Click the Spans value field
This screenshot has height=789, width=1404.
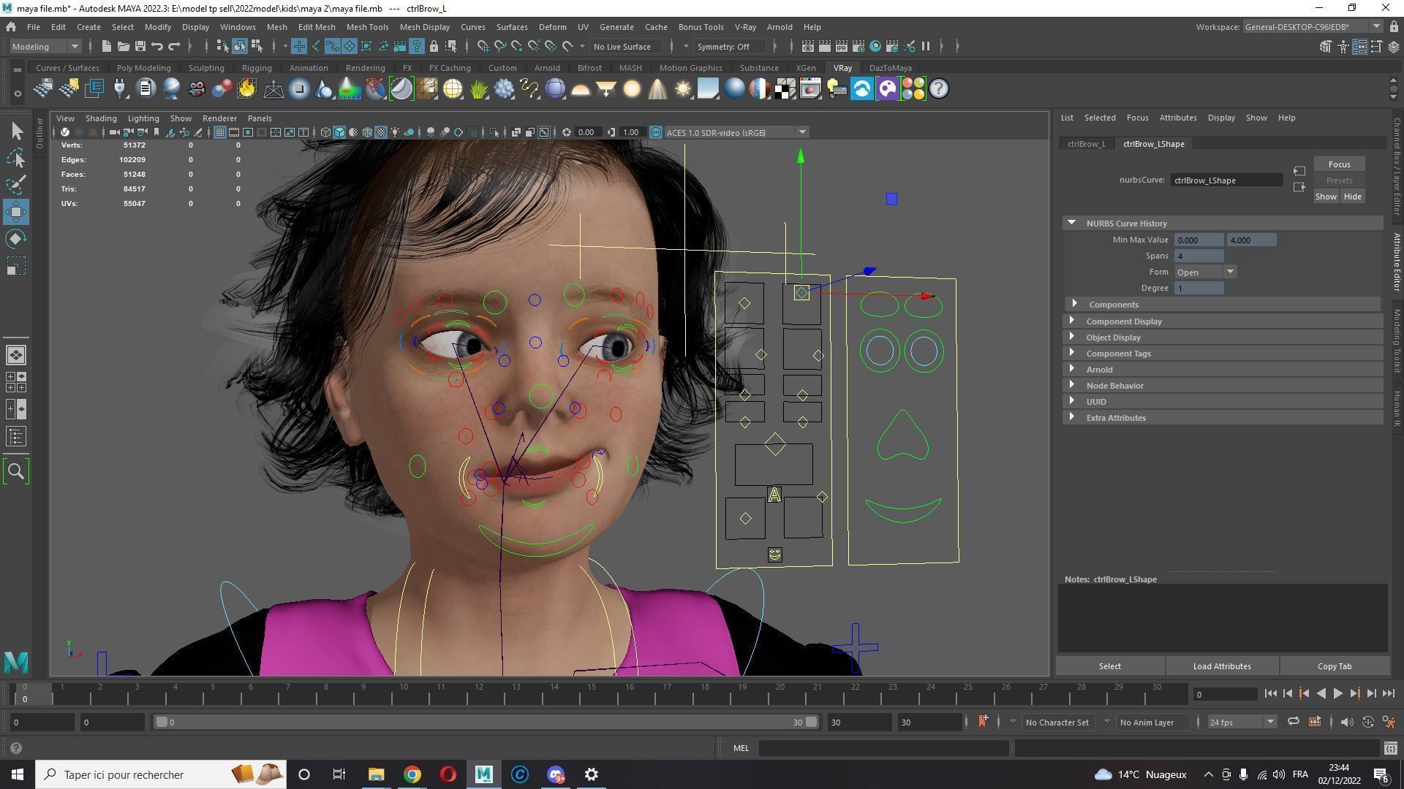pos(1199,256)
